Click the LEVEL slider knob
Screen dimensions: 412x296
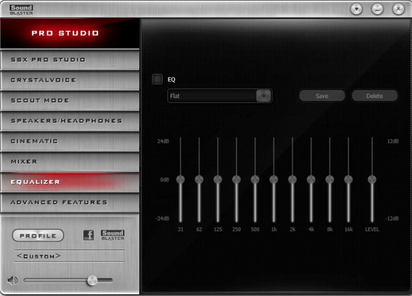click(x=372, y=179)
